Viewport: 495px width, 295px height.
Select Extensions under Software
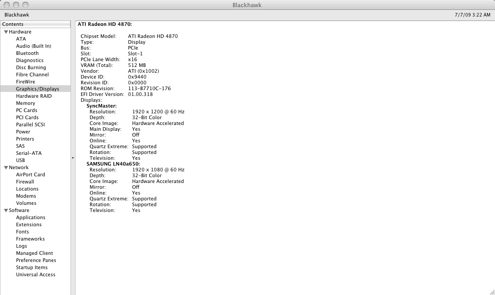click(x=29, y=224)
